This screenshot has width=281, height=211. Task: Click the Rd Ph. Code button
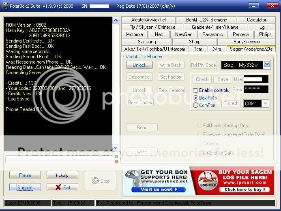[203, 65]
